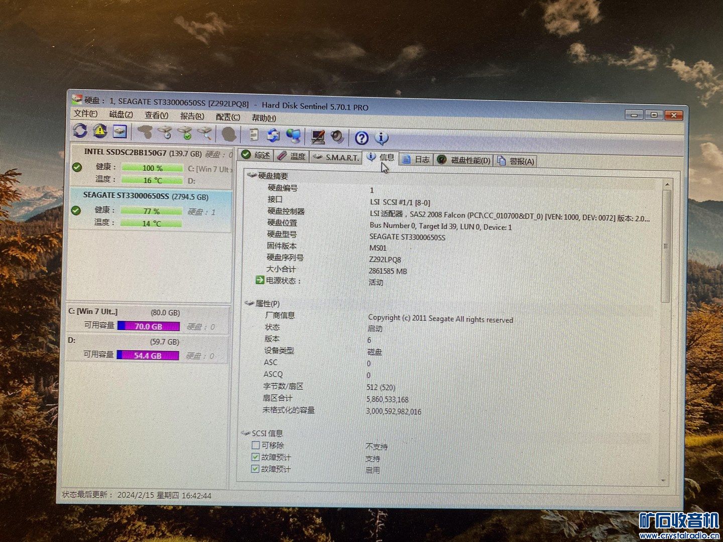Image resolution: width=723 pixels, height=542 pixels.
Task: Click the bytes per sector value 512 (520)
Action: pos(381,387)
